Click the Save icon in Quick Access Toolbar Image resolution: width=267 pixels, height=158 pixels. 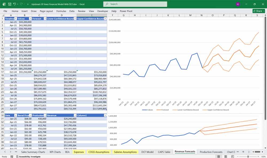pyautogui.click(x=9, y=4)
